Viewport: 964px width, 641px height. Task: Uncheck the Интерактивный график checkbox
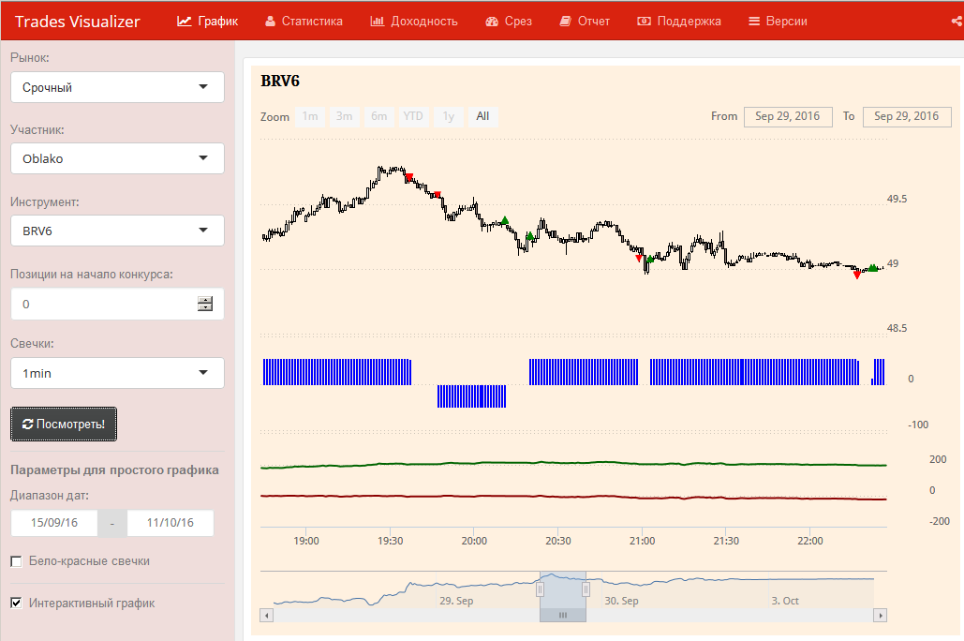(16, 603)
